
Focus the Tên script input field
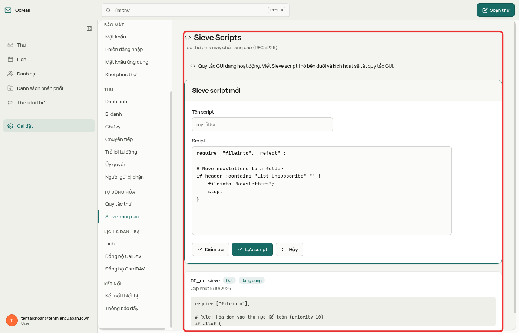[x=262, y=124]
